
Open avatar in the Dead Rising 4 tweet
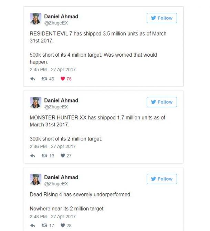pos(35,180)
